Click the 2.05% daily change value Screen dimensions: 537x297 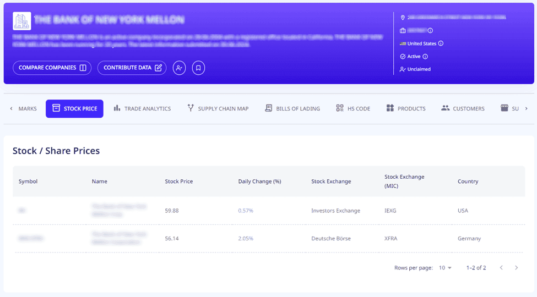tap(246, 239)
